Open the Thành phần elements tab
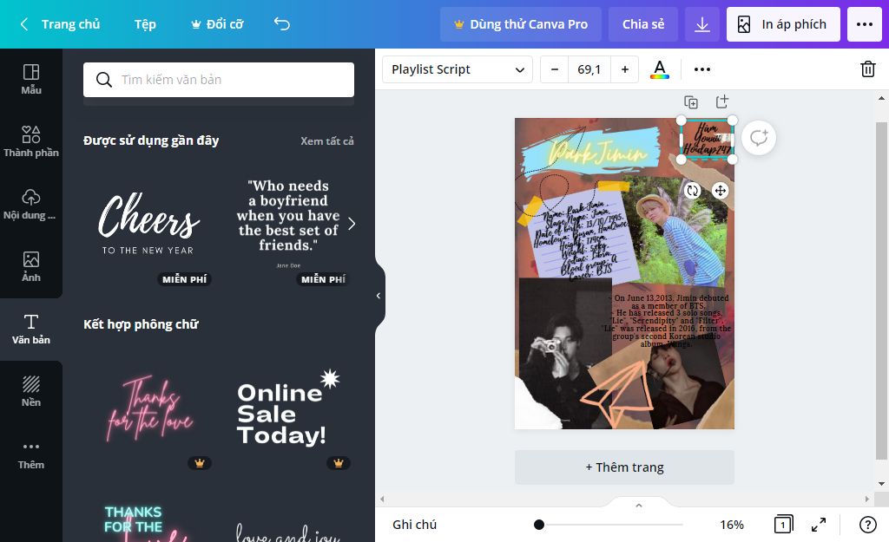Screen dimensions: 889x542 31,141
